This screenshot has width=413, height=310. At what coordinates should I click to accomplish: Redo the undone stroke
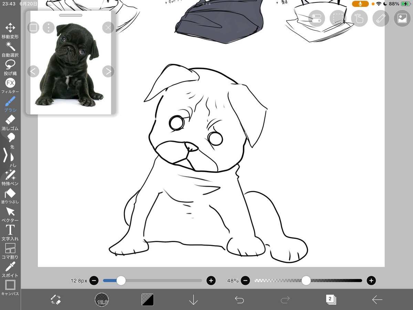click(x=285, y=300)
